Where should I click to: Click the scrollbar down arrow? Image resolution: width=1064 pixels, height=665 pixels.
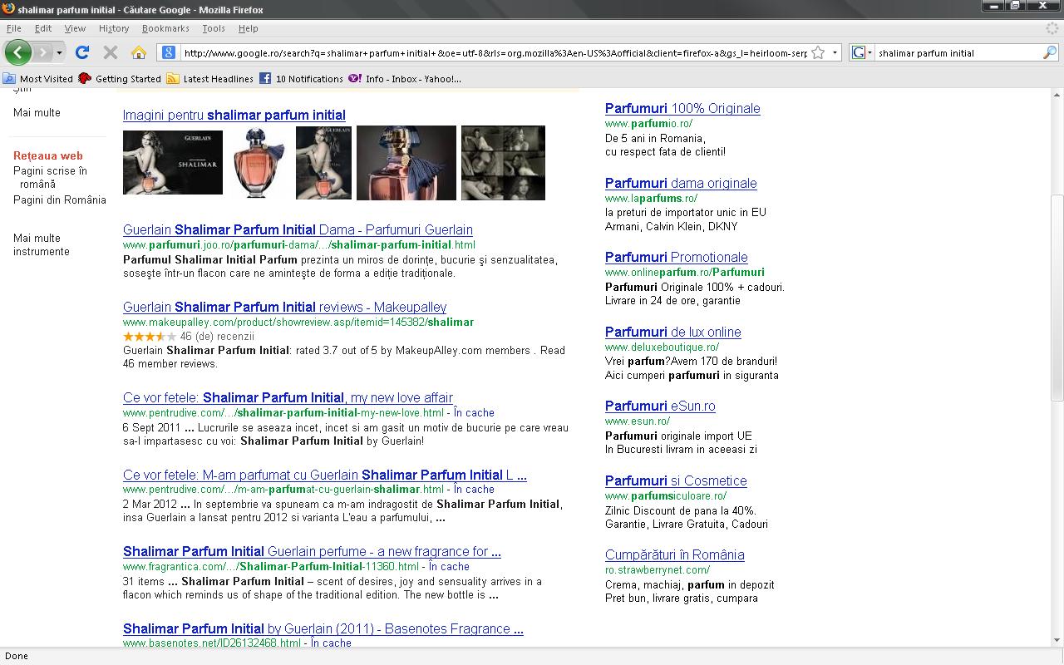(1057, 641)
